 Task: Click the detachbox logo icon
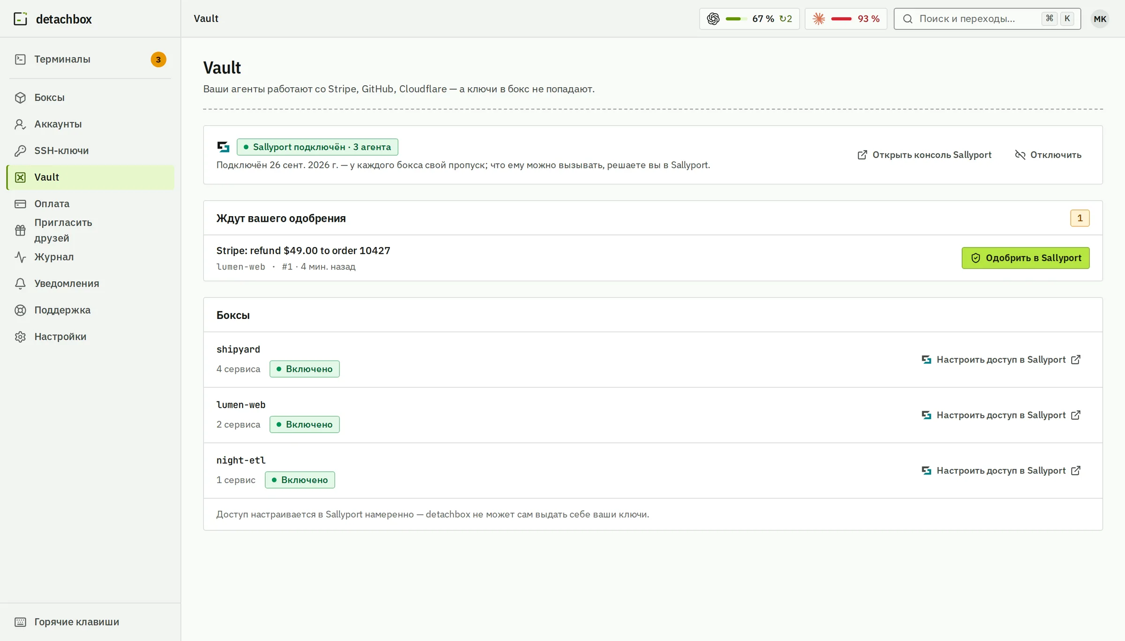20,19
